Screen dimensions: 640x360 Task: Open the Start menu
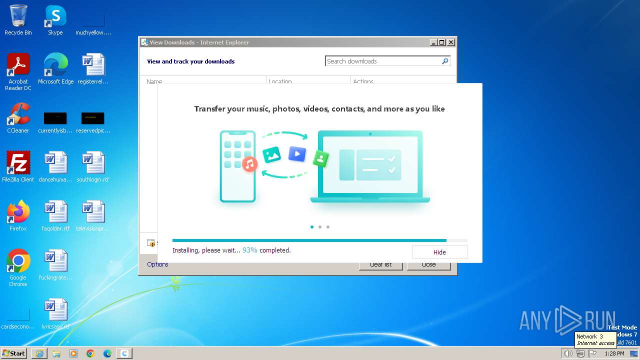coord(14,353)
